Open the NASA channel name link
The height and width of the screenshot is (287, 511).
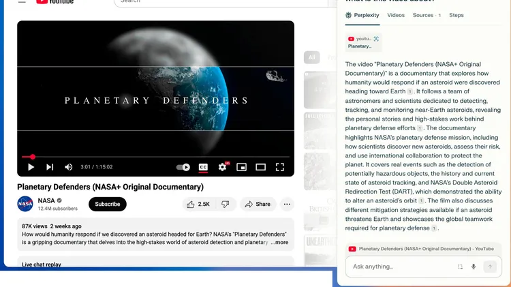[x=46, y=200]
